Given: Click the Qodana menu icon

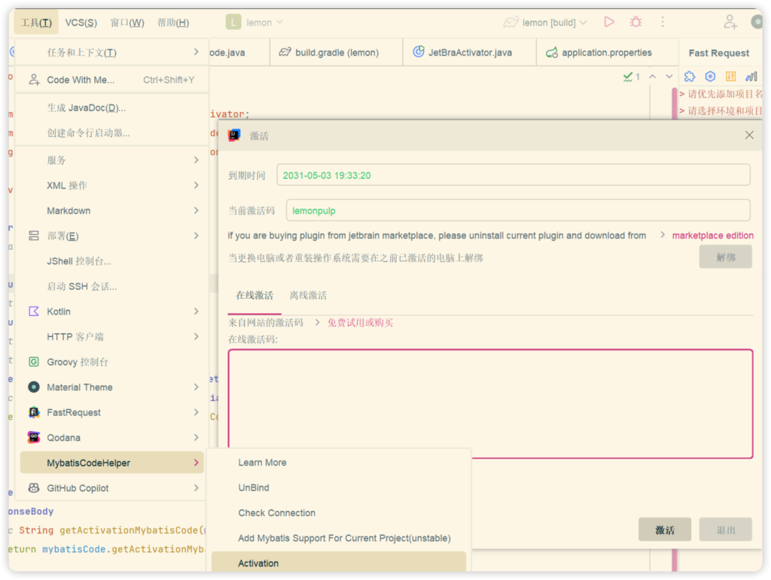Looking at the screenshot, I should pos(33,438).
